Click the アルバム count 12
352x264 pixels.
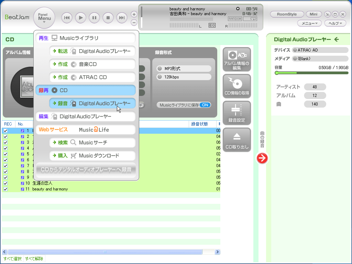pos(315,96)
